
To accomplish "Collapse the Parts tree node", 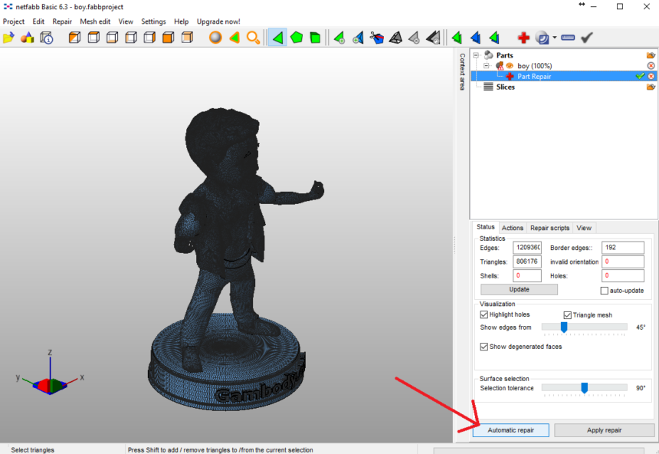I will 477,54.
